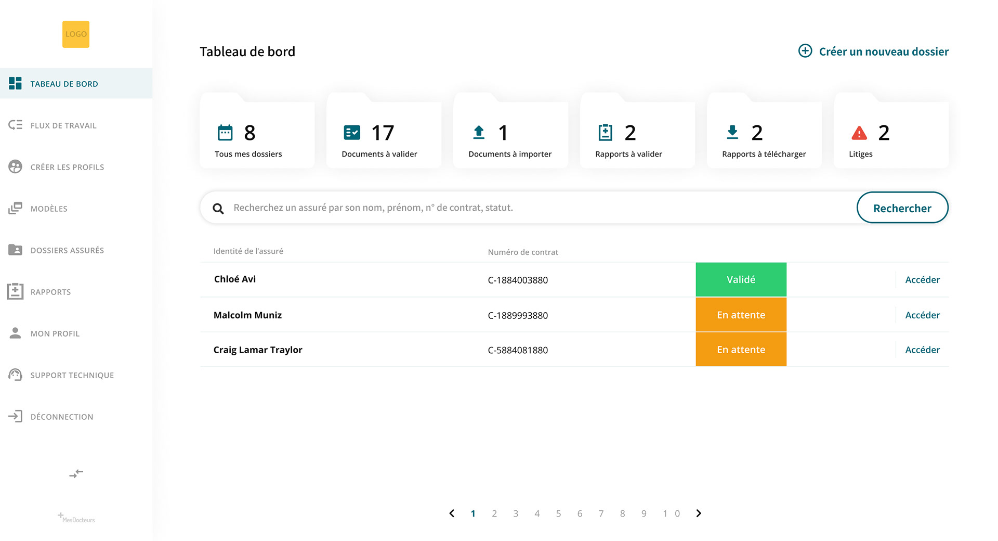Click the name Chloé Avi

235,279
